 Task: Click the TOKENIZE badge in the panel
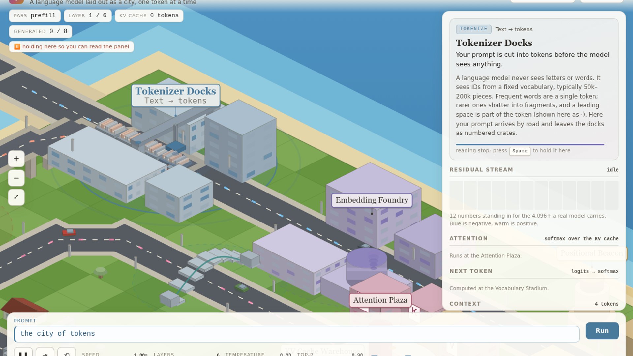coord(473,29)
